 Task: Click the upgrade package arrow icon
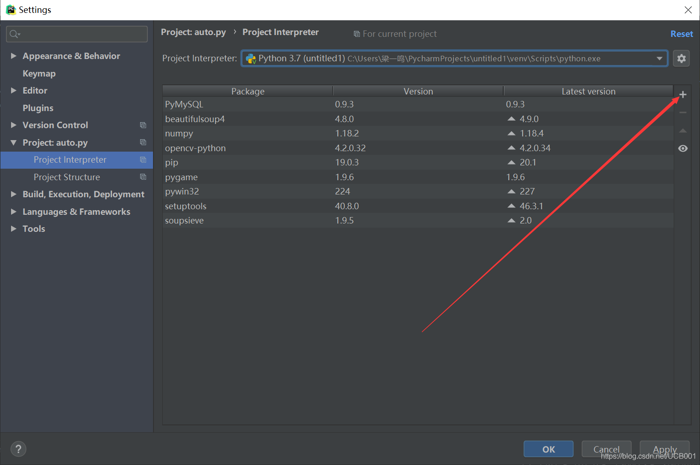click(x=683, y=131)
